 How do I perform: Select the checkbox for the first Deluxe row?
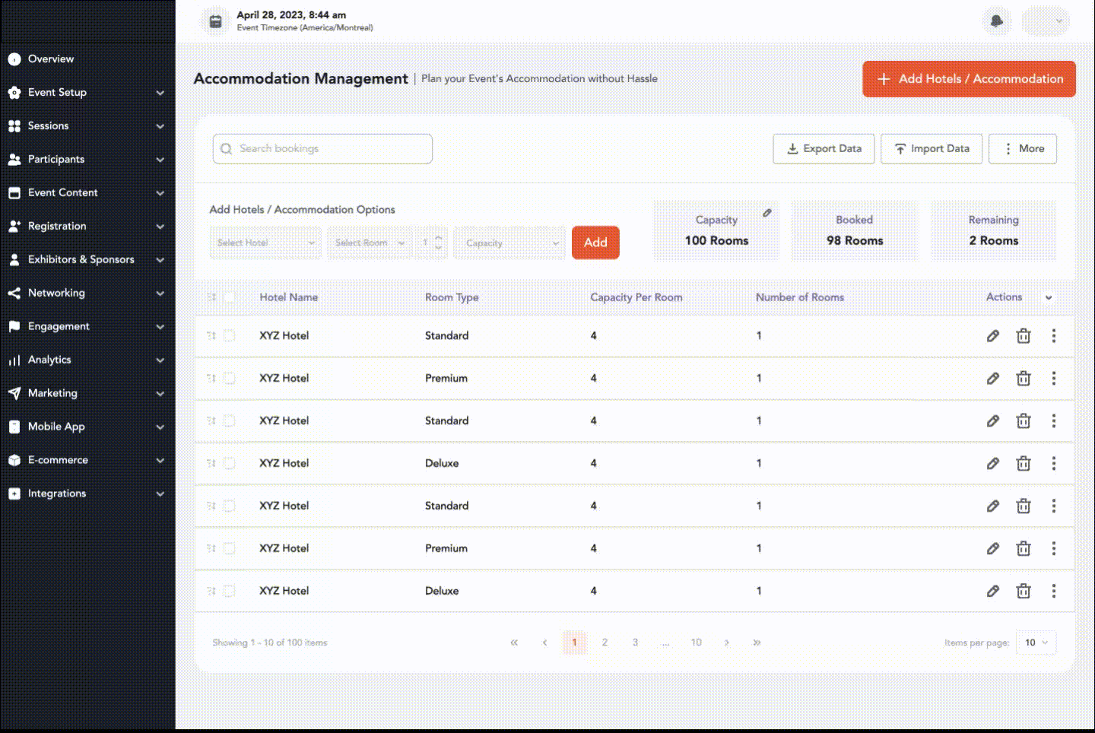[x=230, y=464]
